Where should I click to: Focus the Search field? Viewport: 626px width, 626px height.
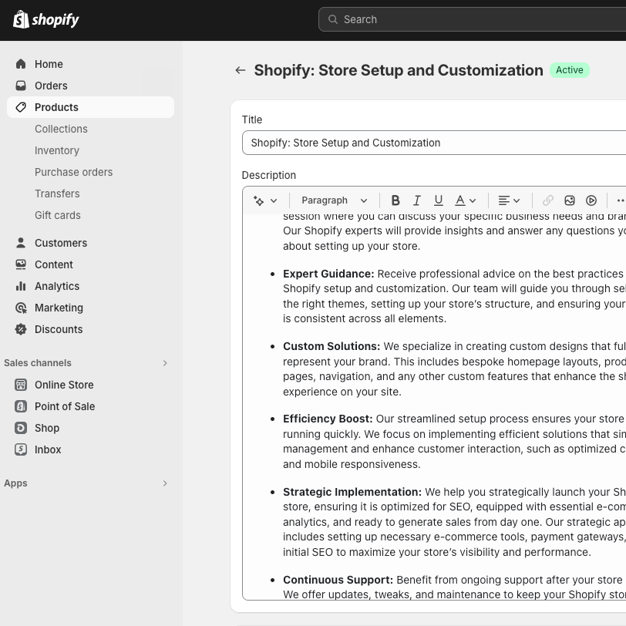coord(472,19)
